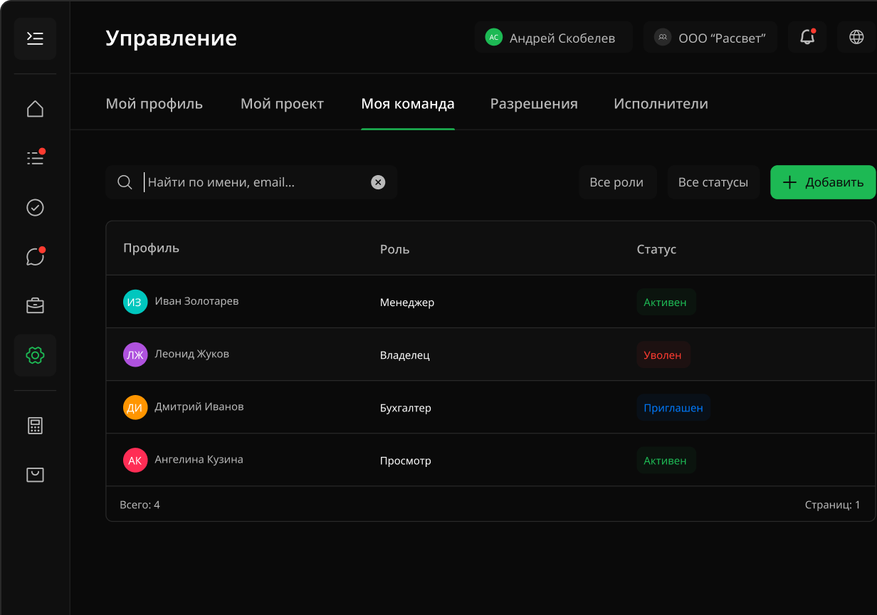Open the «Мой профиль» tab
The width and height of the screenshot is (877, 615).
[154, 103]
